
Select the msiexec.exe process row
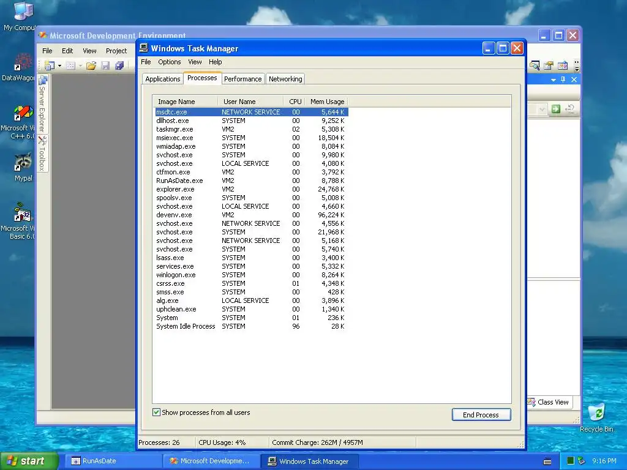pyautogui.click(x=252, y=138)
